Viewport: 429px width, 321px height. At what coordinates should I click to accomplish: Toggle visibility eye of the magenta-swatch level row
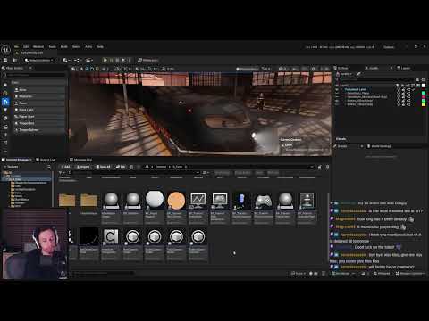pyautogui.click(x=337, y=97)
